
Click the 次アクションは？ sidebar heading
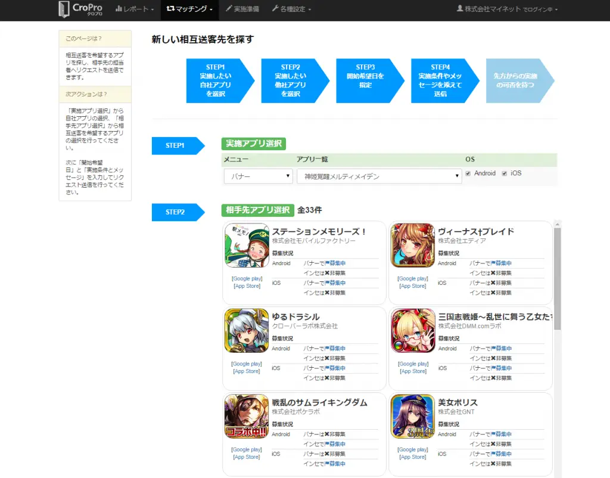tap(95, 94)
